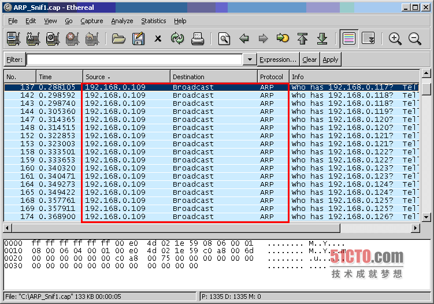Screen dimensions: 434x304
Task: Jump to the first packet
Action: point(302,39)
